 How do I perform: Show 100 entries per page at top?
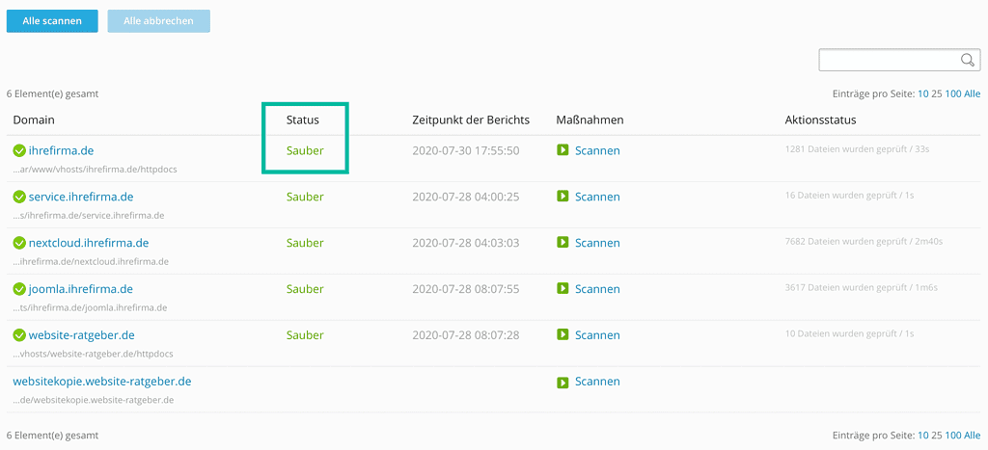click(x=953, y=93)
